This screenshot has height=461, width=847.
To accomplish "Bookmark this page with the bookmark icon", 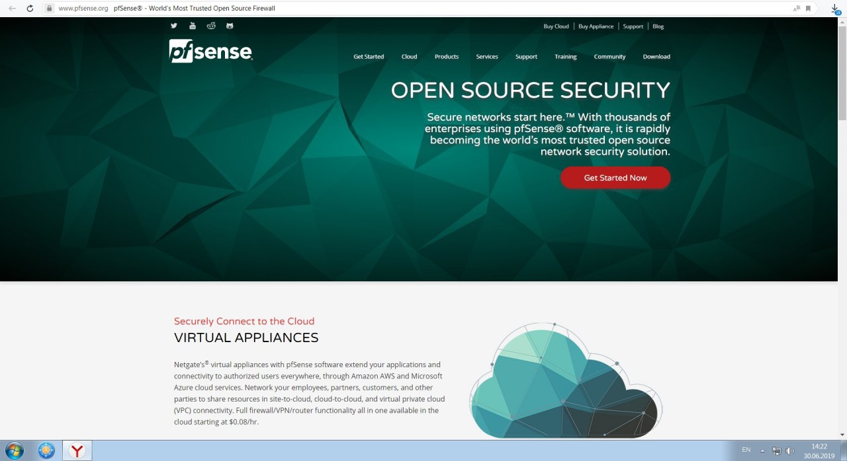I will coord(808,9).
